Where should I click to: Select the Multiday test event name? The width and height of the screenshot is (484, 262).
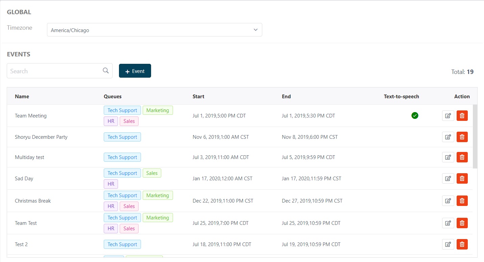(29, 157)
